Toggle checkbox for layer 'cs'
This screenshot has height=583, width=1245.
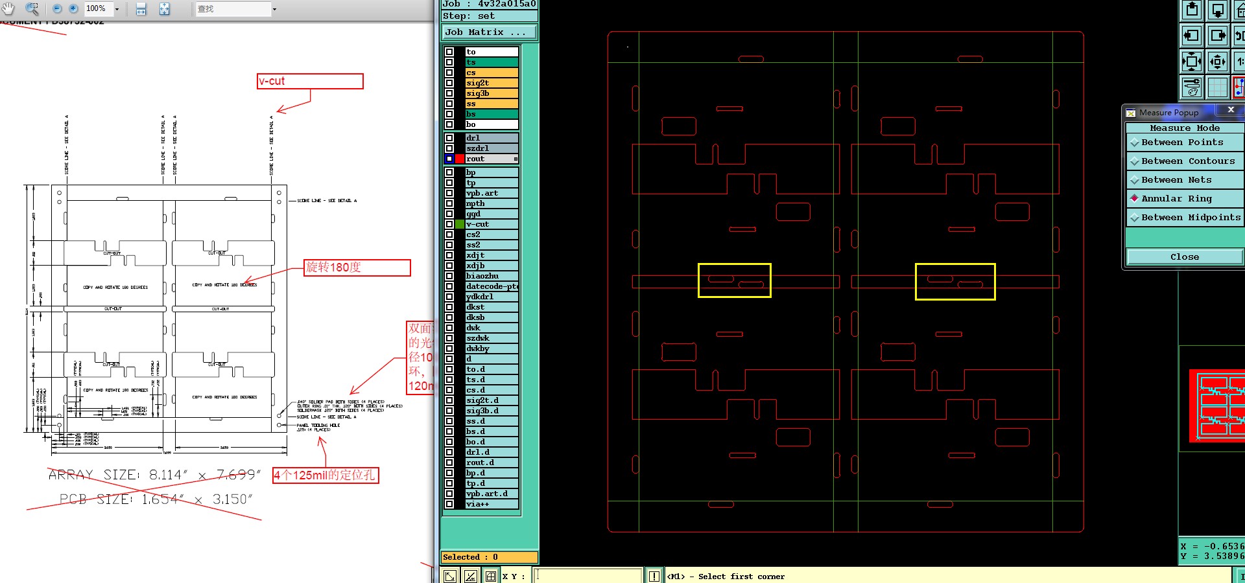(x=449, y=73)
